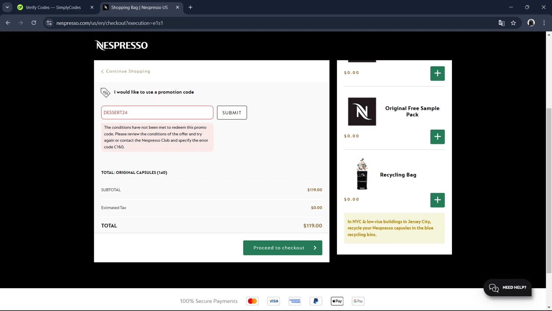This screenshot has width=552, height=311.
Task: Submit the promotion code
Action: pyautogui.click(x=232, y=113)
